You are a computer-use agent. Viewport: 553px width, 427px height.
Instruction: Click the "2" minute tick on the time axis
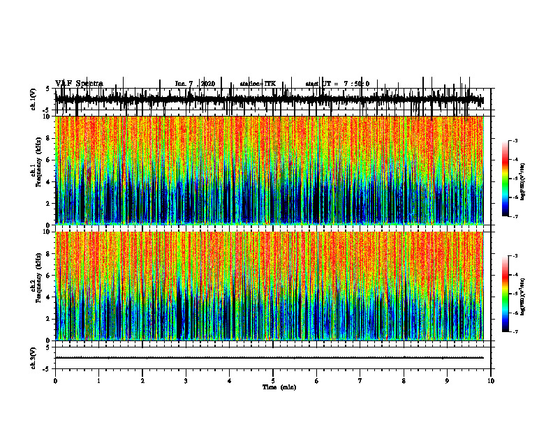click(x=142, y=381)
